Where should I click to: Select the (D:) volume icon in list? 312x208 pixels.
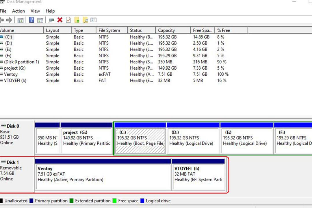click(x=2, y=43)
